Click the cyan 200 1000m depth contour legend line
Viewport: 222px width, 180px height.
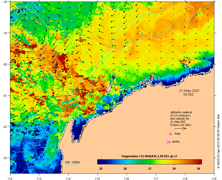[71, 165]
